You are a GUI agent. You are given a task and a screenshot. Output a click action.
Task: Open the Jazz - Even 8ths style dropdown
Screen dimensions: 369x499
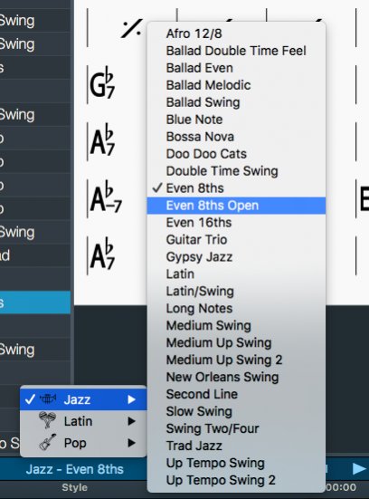tap(74, 469)
